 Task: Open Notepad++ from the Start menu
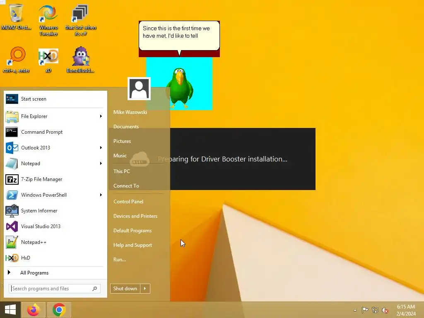click(54, 242)
